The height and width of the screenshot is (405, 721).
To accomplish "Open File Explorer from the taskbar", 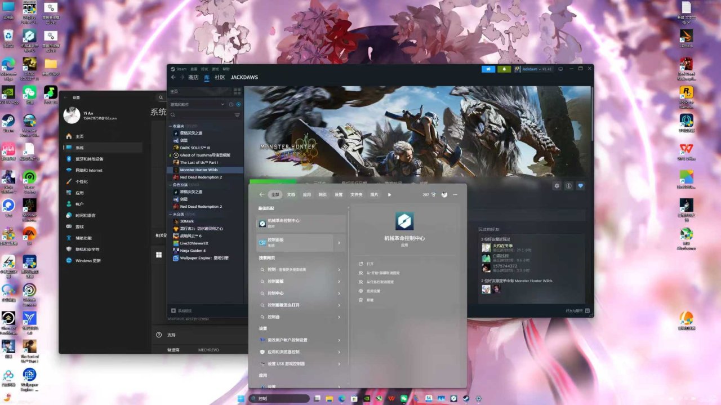I will click(330, 398).
